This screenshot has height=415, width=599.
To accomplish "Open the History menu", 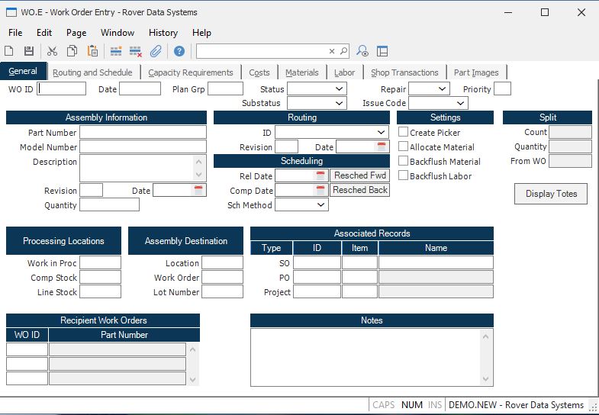I will pos(163,33).
